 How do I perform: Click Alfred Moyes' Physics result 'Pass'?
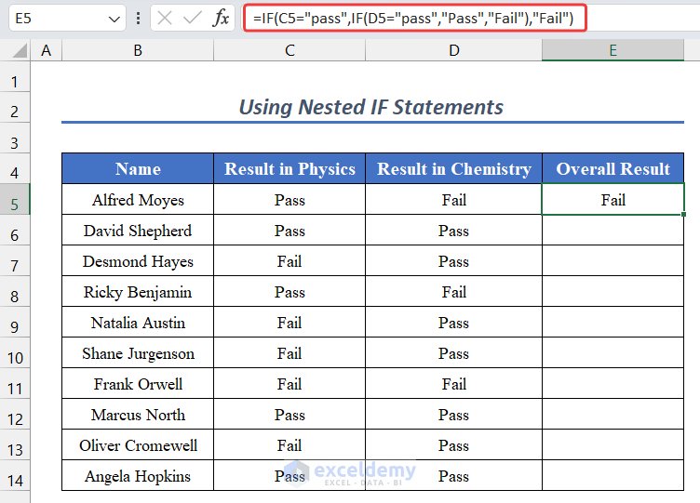[x=289, y=200]
